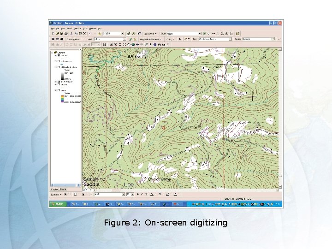This screenshot has height=249, width=332.
Task: Save the map with the floppy-disk icon
Action: [62, 34]
